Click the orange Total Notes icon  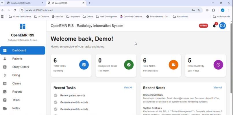tap(173, 65)
